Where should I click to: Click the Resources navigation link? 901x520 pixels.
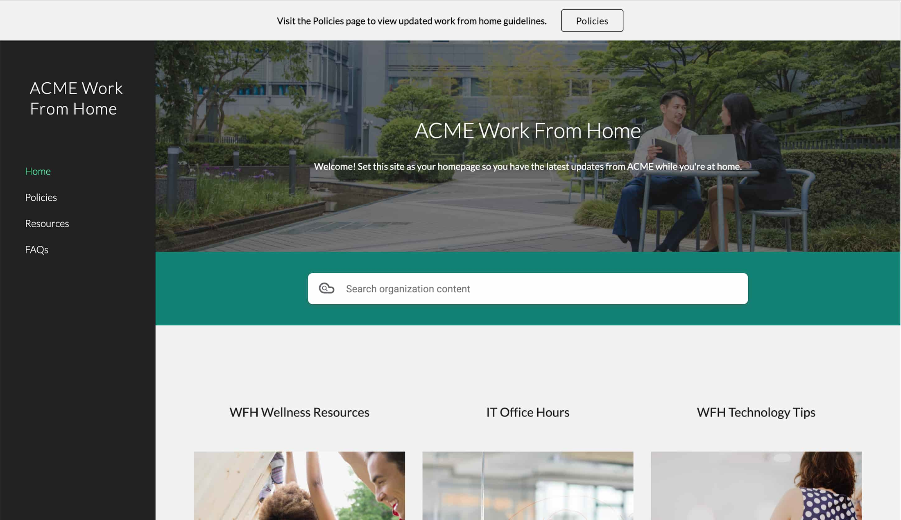click(46, 224)
